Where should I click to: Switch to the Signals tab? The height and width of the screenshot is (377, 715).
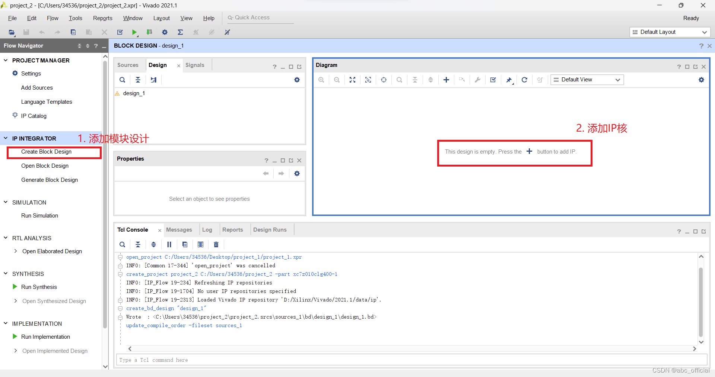tap(195, 65)
